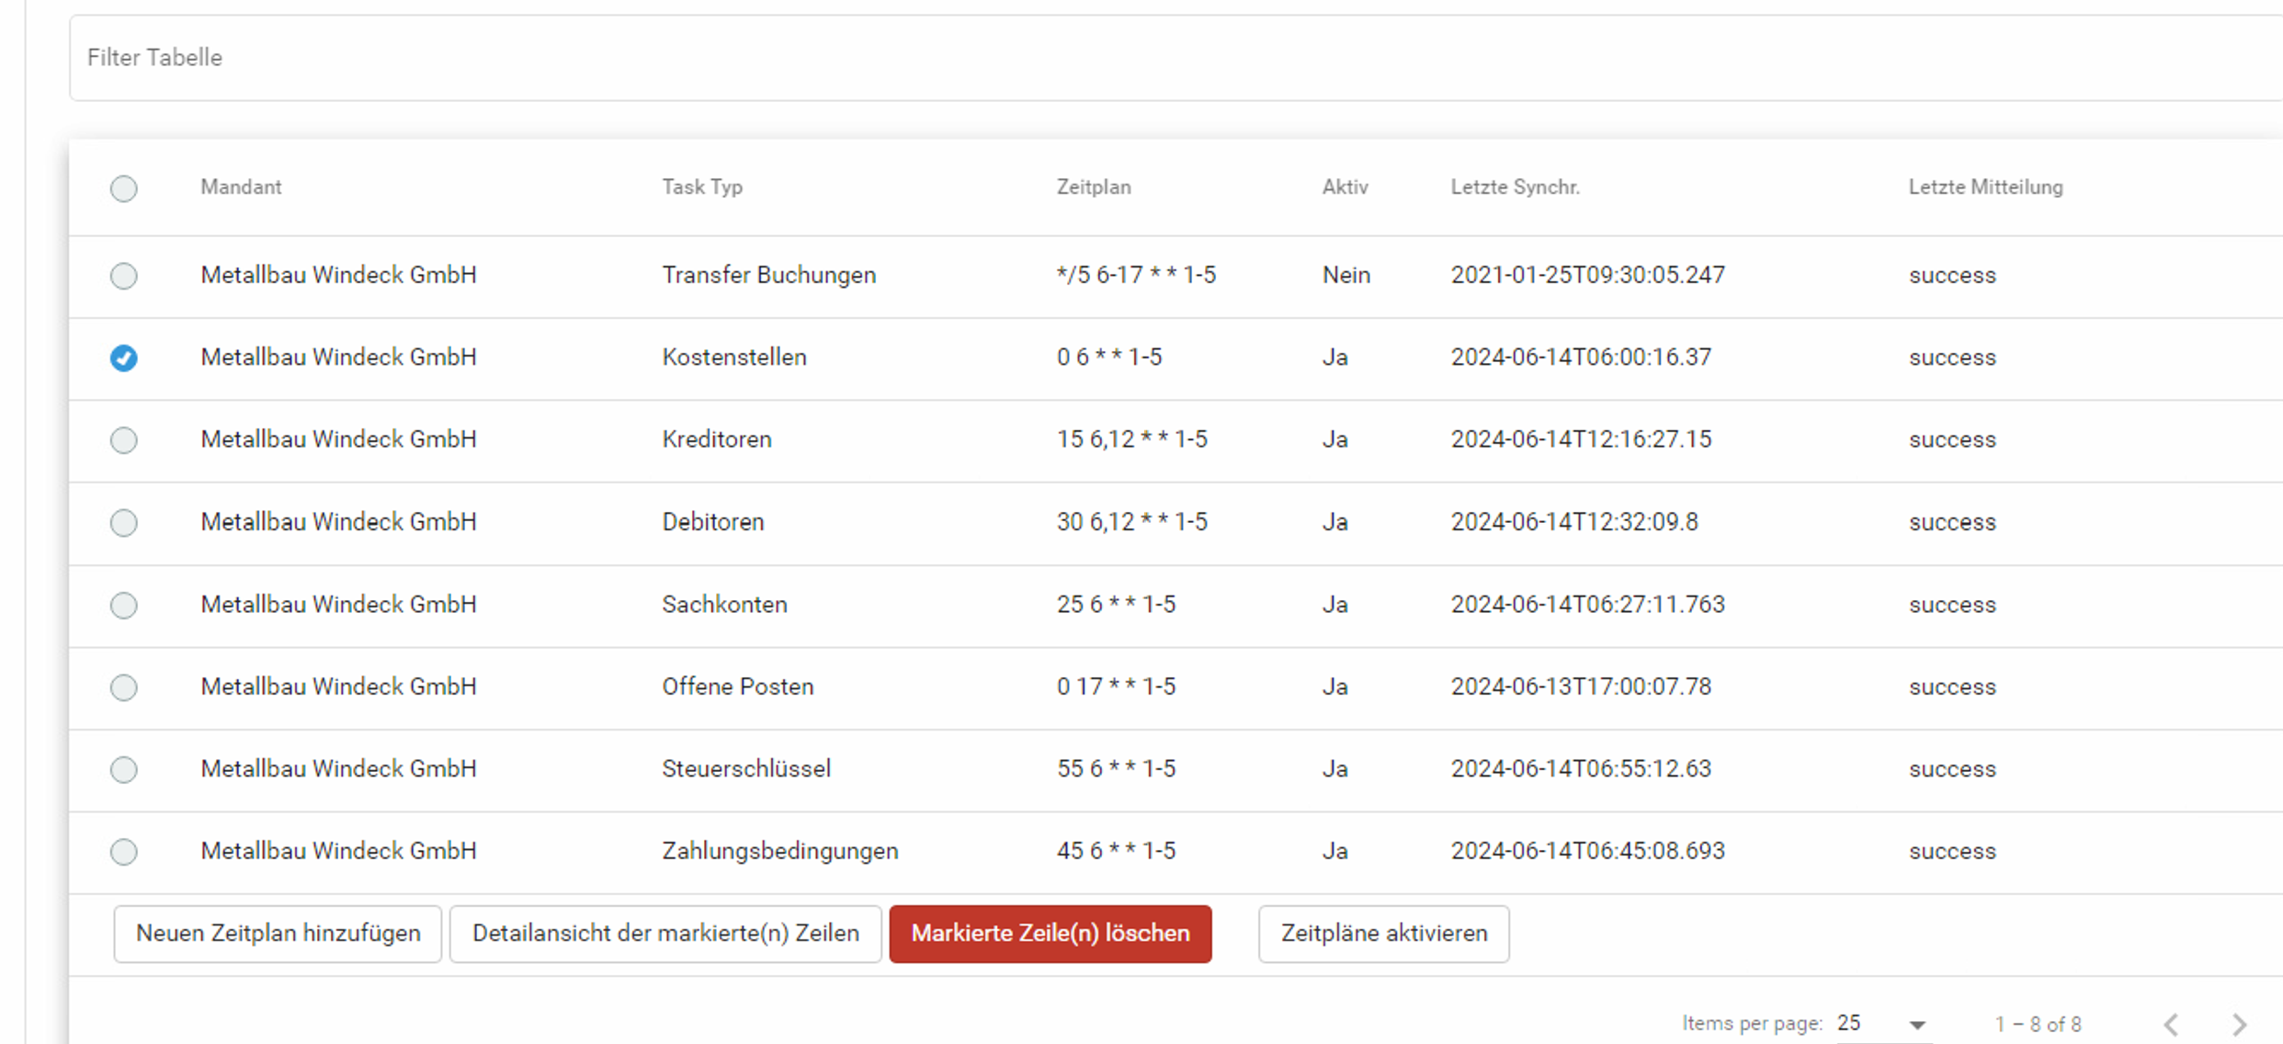Mark the Sachkonten row checkbox

pyautogui.click(x=123, y=605)
